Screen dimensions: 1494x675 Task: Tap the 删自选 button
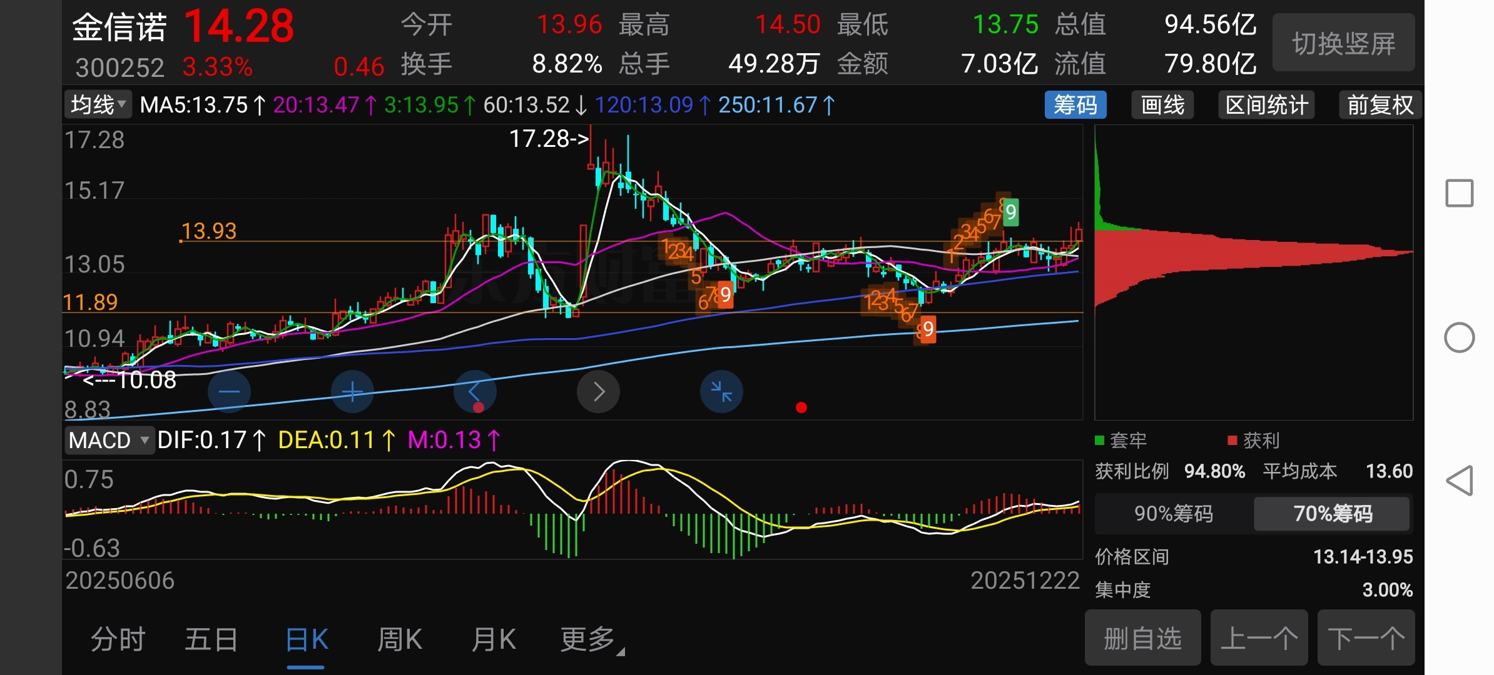pyautogui.click(x=1142, y=639)
